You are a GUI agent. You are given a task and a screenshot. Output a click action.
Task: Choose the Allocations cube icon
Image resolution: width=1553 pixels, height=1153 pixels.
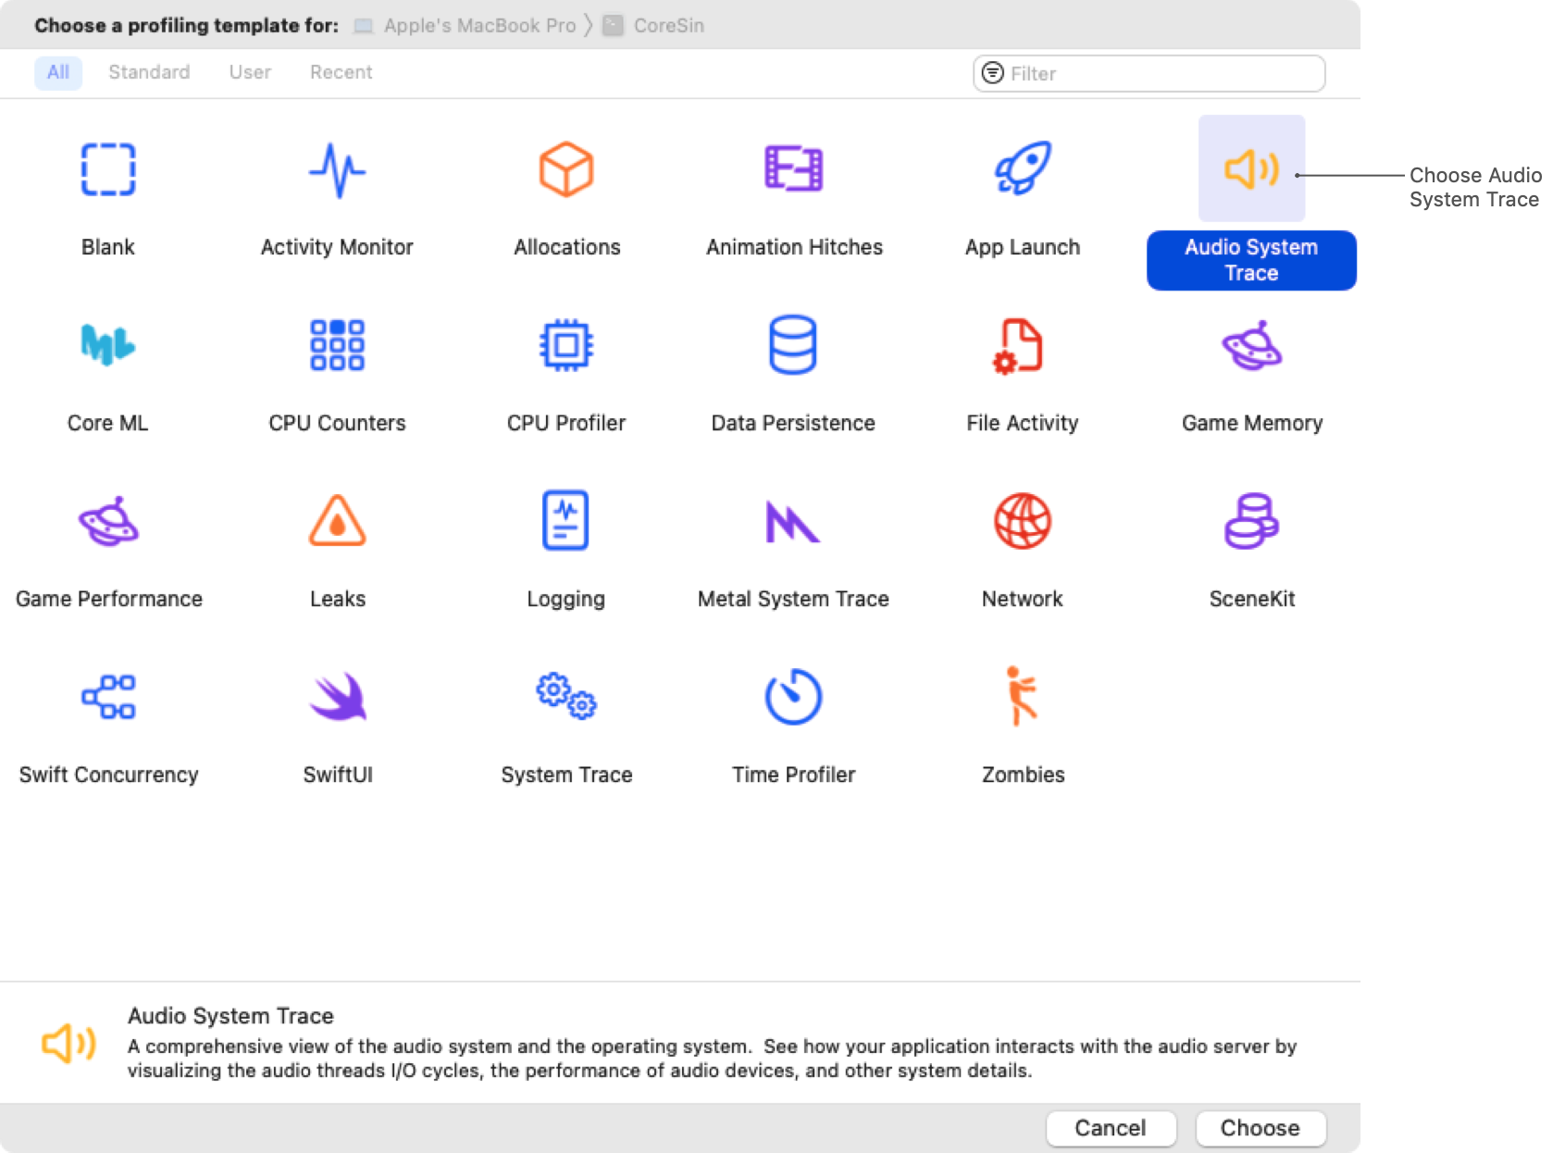click(566, 170)
